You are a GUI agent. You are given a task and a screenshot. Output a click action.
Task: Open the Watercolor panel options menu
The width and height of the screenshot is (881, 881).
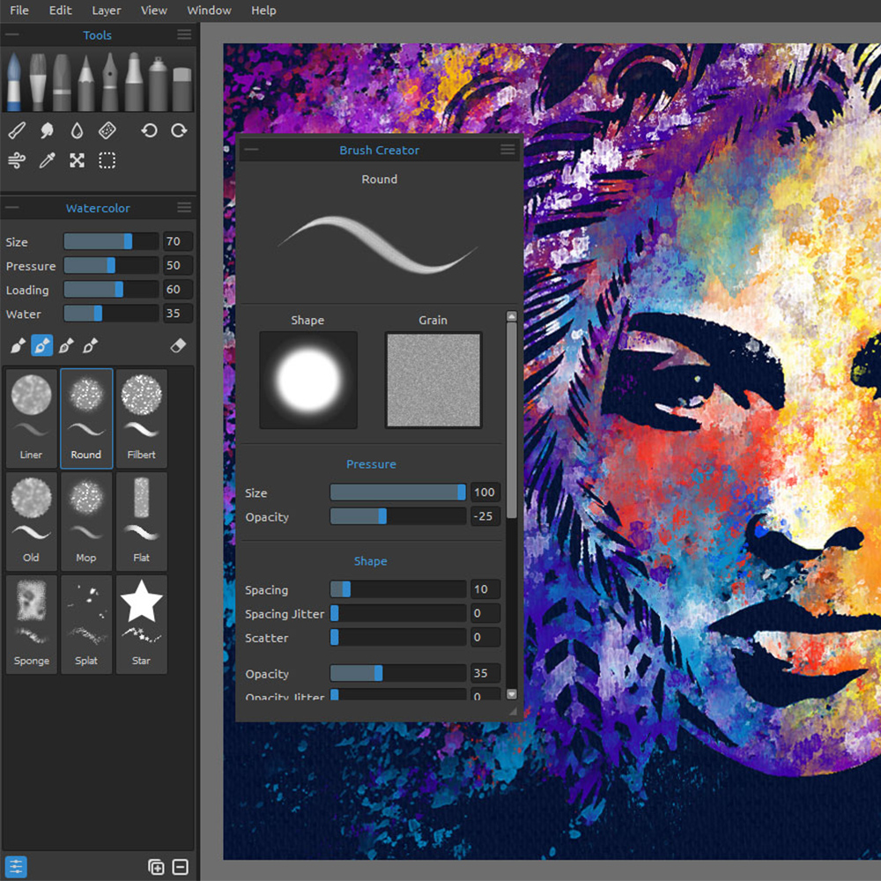pyautogui.click(x=184, y=208)
